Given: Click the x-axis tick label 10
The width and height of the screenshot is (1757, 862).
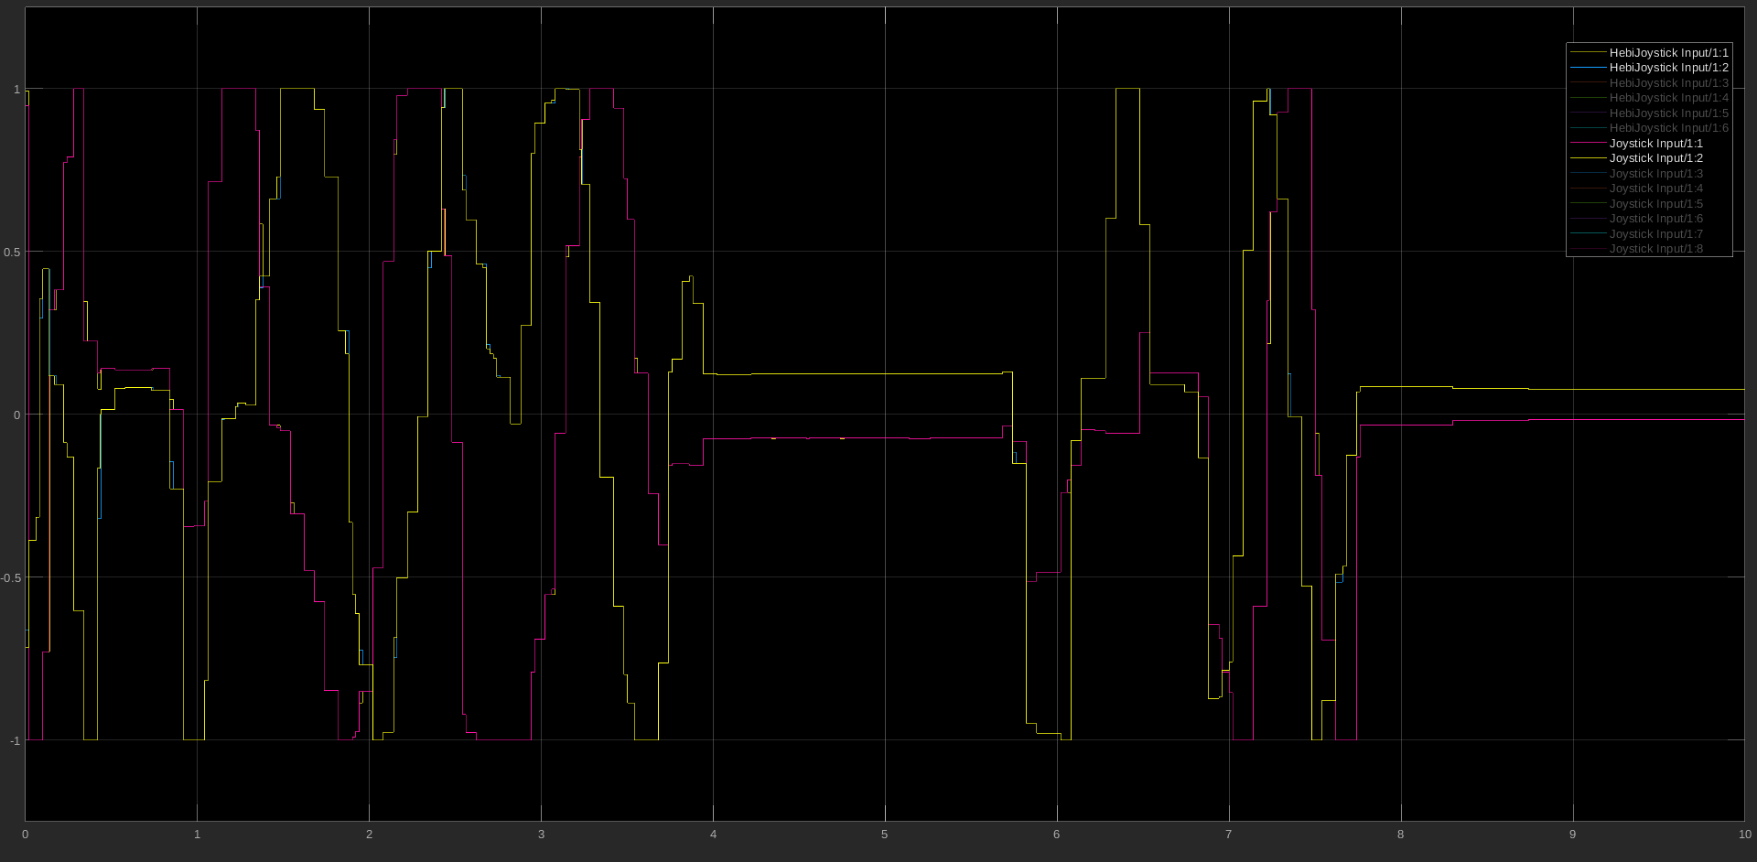Looking at the screenshot, I should pyautogui.click(x=1744, y=835).
